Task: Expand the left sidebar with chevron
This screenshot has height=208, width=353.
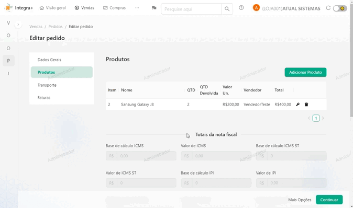Action: click(x=18, y=24)
